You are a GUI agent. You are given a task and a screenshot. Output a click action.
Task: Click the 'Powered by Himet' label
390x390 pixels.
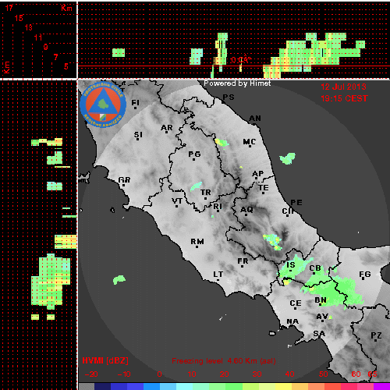point(237,83)
